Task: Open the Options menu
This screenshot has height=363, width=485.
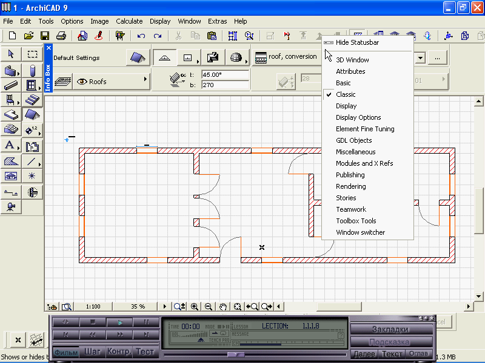Action: click(72, 21)
